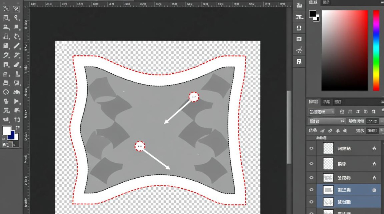Filter layers by adjustment layers icon
Image resolution: width=384 pixels, height=214 pixels.
coord(350,112)
